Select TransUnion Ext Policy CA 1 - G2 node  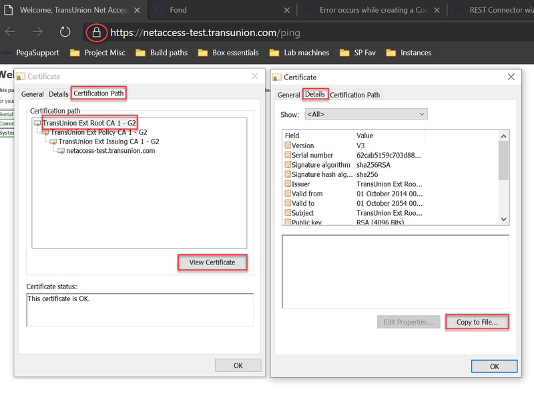tap(99, 132)
